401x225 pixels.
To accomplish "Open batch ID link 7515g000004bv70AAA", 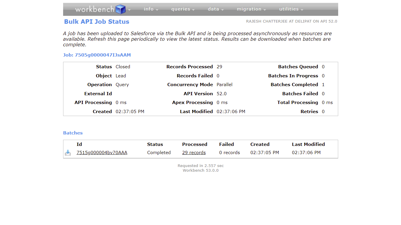I will [x=102, y=153].
